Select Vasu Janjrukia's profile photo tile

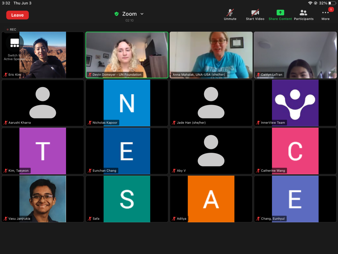point(43,199)
